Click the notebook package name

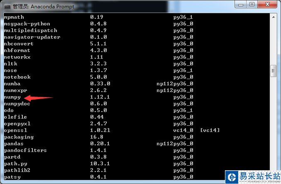17,77
